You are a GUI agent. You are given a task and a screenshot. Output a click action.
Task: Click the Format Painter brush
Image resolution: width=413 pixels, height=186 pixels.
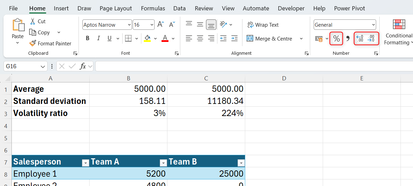tap(50, 43)
